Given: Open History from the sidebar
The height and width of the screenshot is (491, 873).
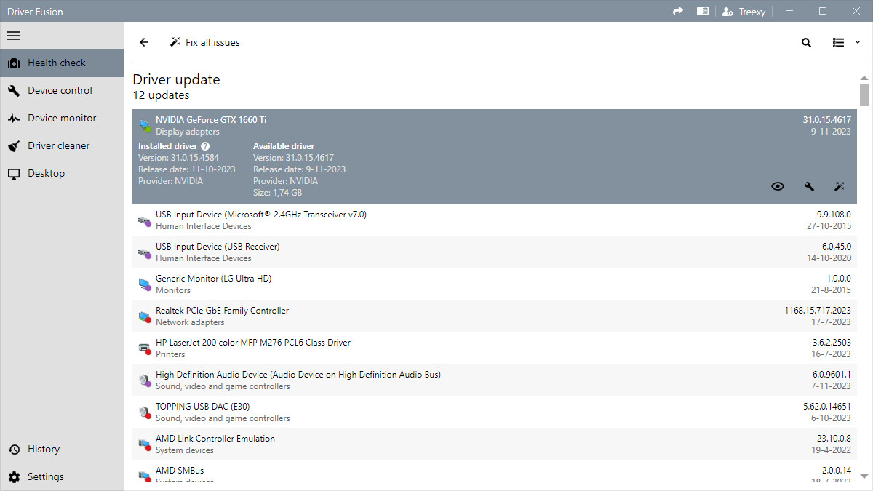Looking at the screenshot, I should pyautogui.click(x=43, y=449).
